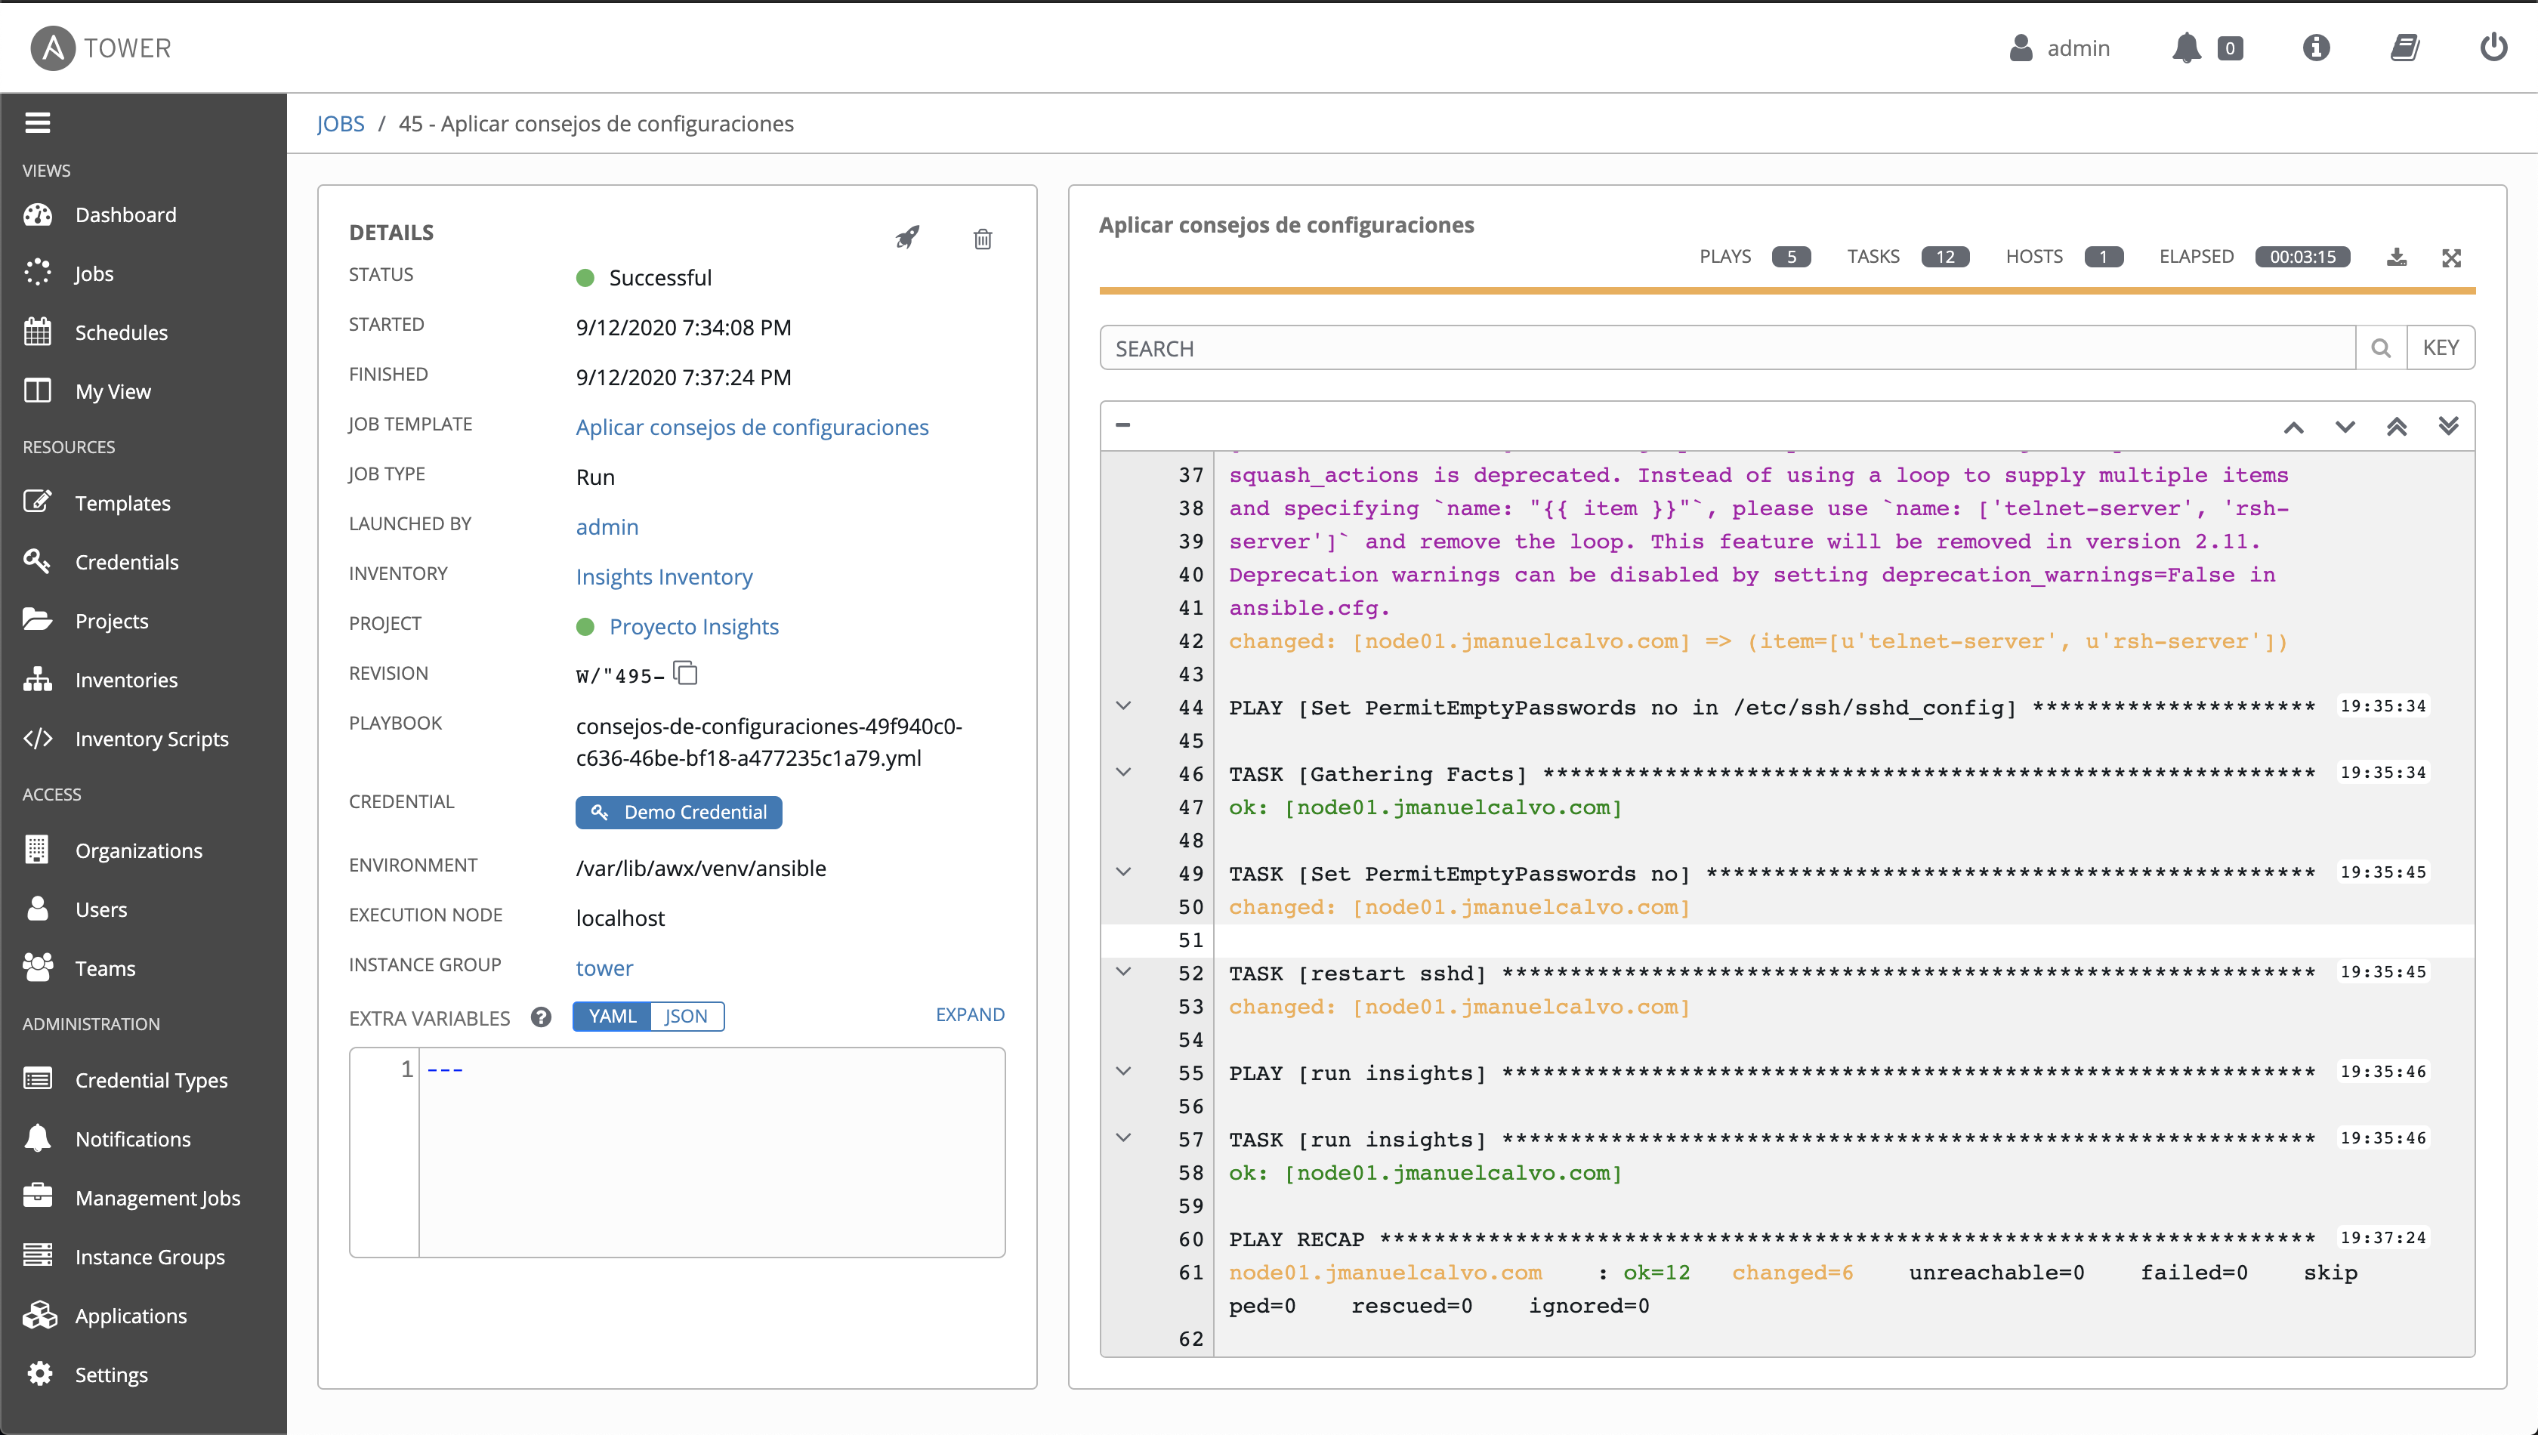2538x1435 pixels.
Task: Open launched-by admin user link
Action: click(607, 526)
